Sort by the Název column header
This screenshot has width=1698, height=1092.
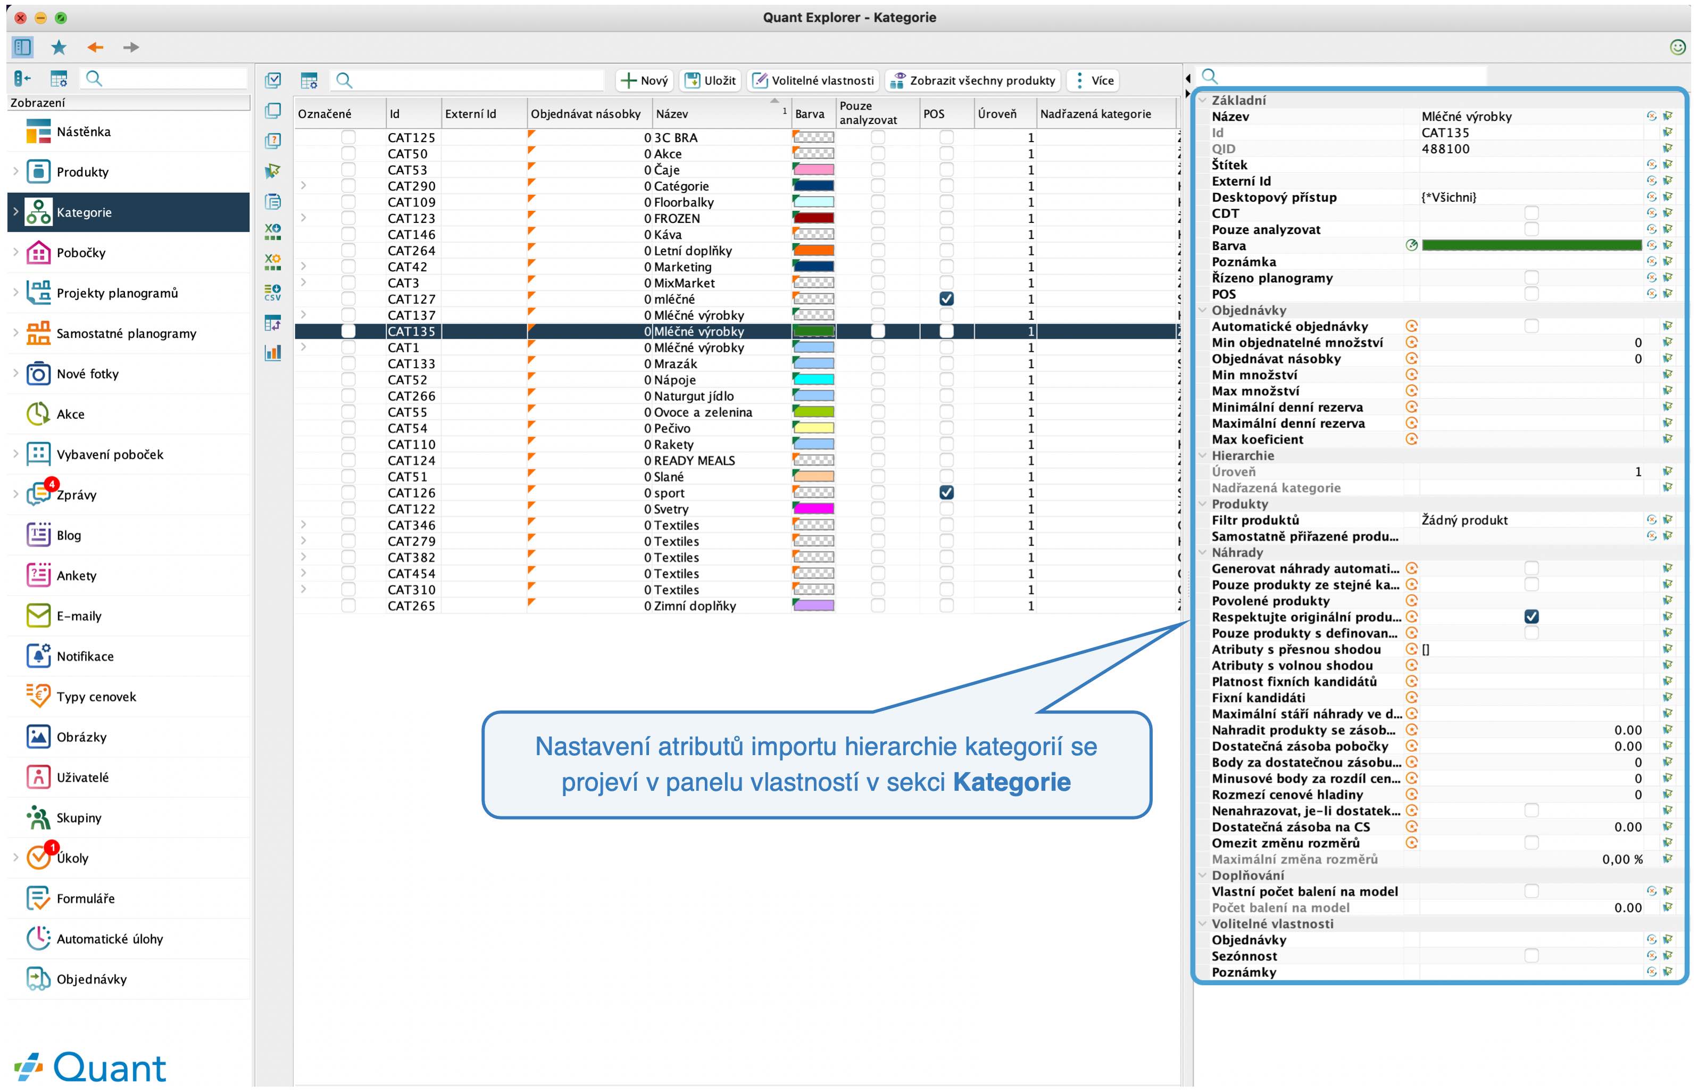coord(721,113)
